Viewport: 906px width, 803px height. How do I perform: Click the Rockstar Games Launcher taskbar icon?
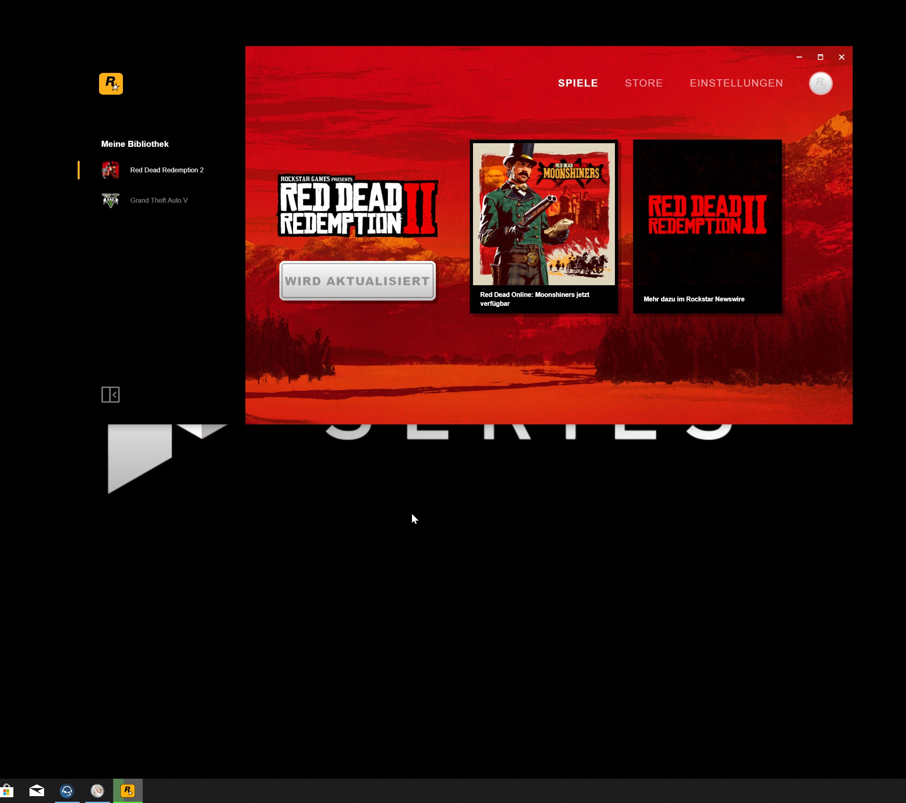128,790
